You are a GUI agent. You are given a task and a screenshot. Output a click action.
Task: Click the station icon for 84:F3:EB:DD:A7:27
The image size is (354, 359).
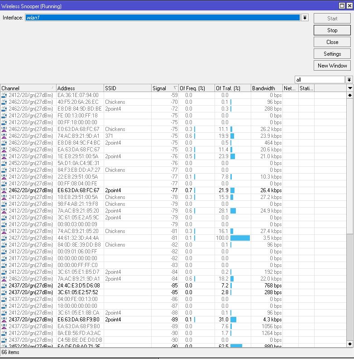pyautogui.click(x=4, y=170)
